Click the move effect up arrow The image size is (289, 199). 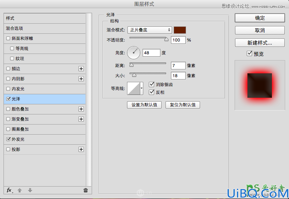point(20,190)
